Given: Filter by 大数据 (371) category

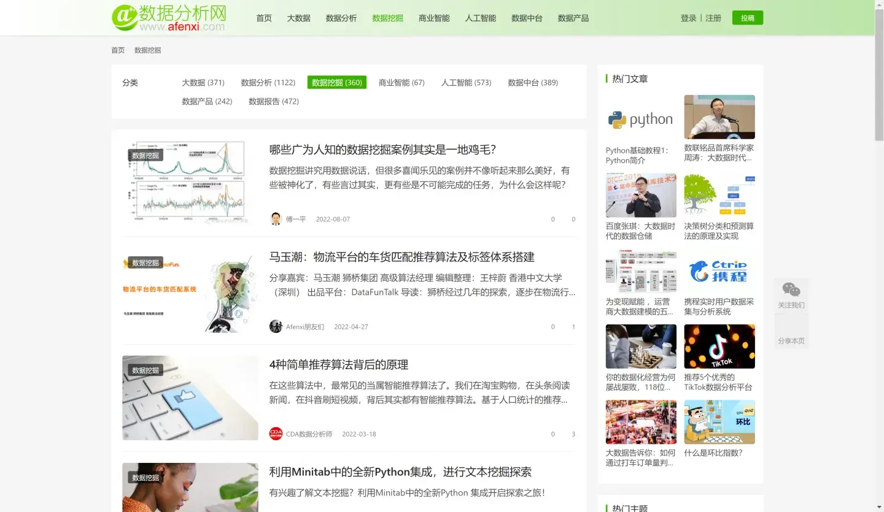Looking at the screenshot, I should click(203, 82).
